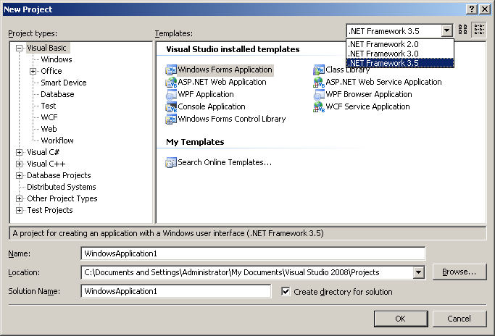Screen dimensions: 495x336
Task: Expand the Other Project Types node
Action: pyautogui.click(x=20, y=198)
